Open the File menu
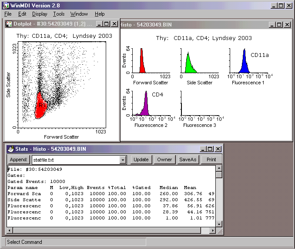The height and width of the screenshot is (249, 295). point(8,14)
